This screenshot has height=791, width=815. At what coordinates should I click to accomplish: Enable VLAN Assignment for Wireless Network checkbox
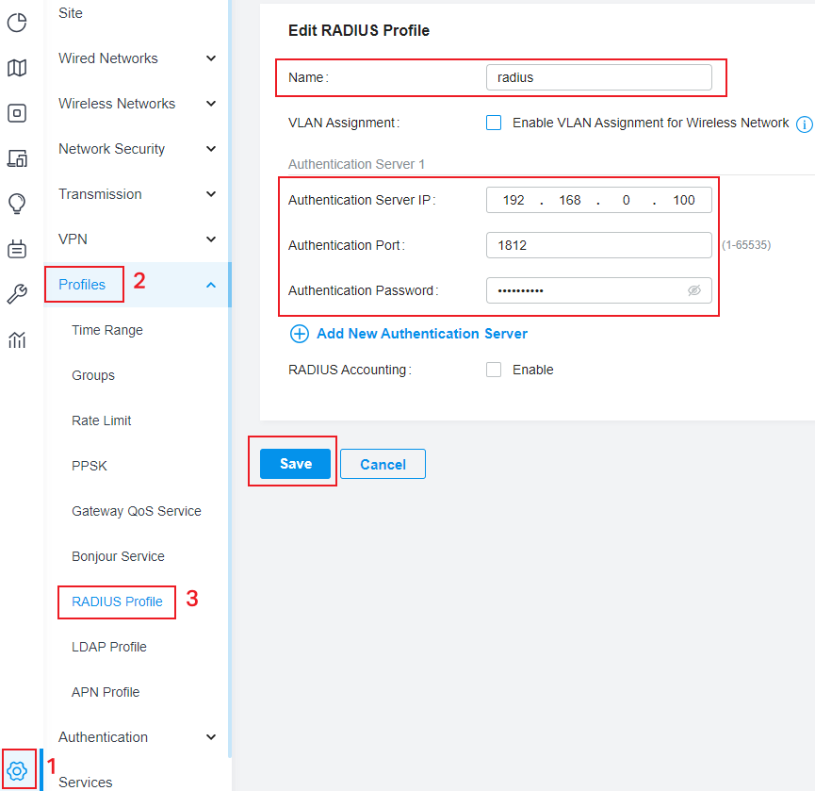494,123
